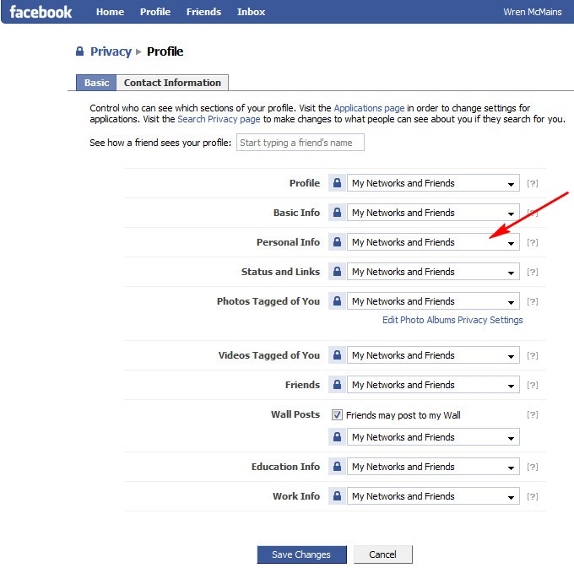This screenshot has height=584, width=574.
Task: Open the Wall Posts visibility dropdown
Action: click(x=433, y=437)
